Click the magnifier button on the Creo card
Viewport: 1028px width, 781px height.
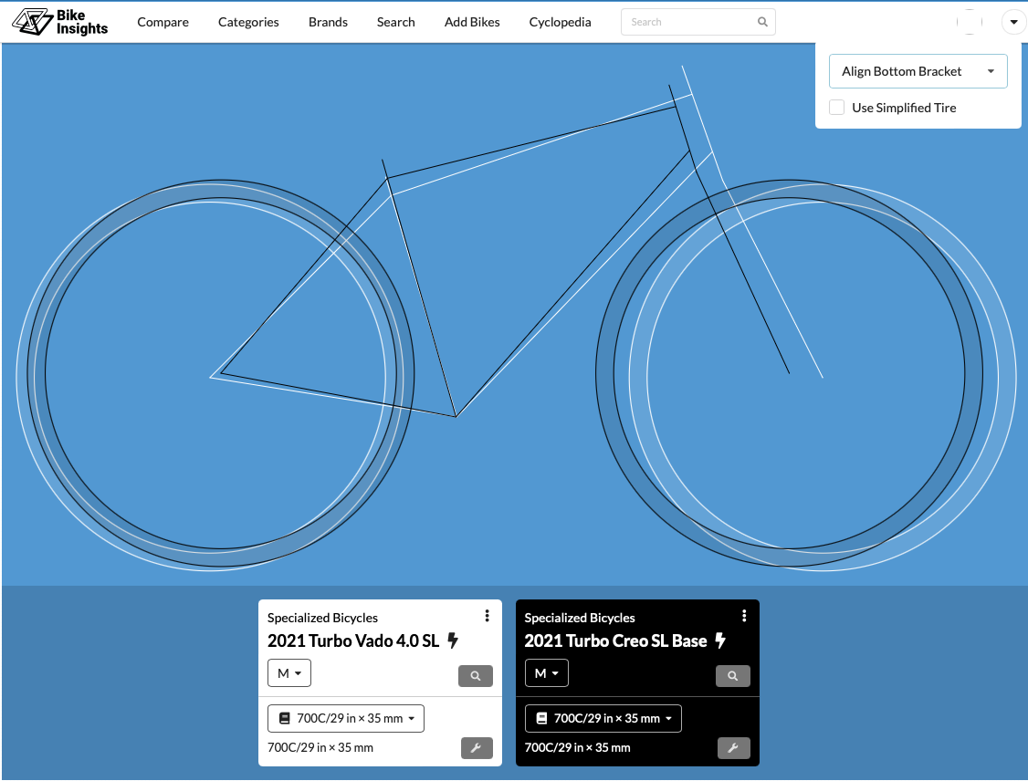click(732, 676)
